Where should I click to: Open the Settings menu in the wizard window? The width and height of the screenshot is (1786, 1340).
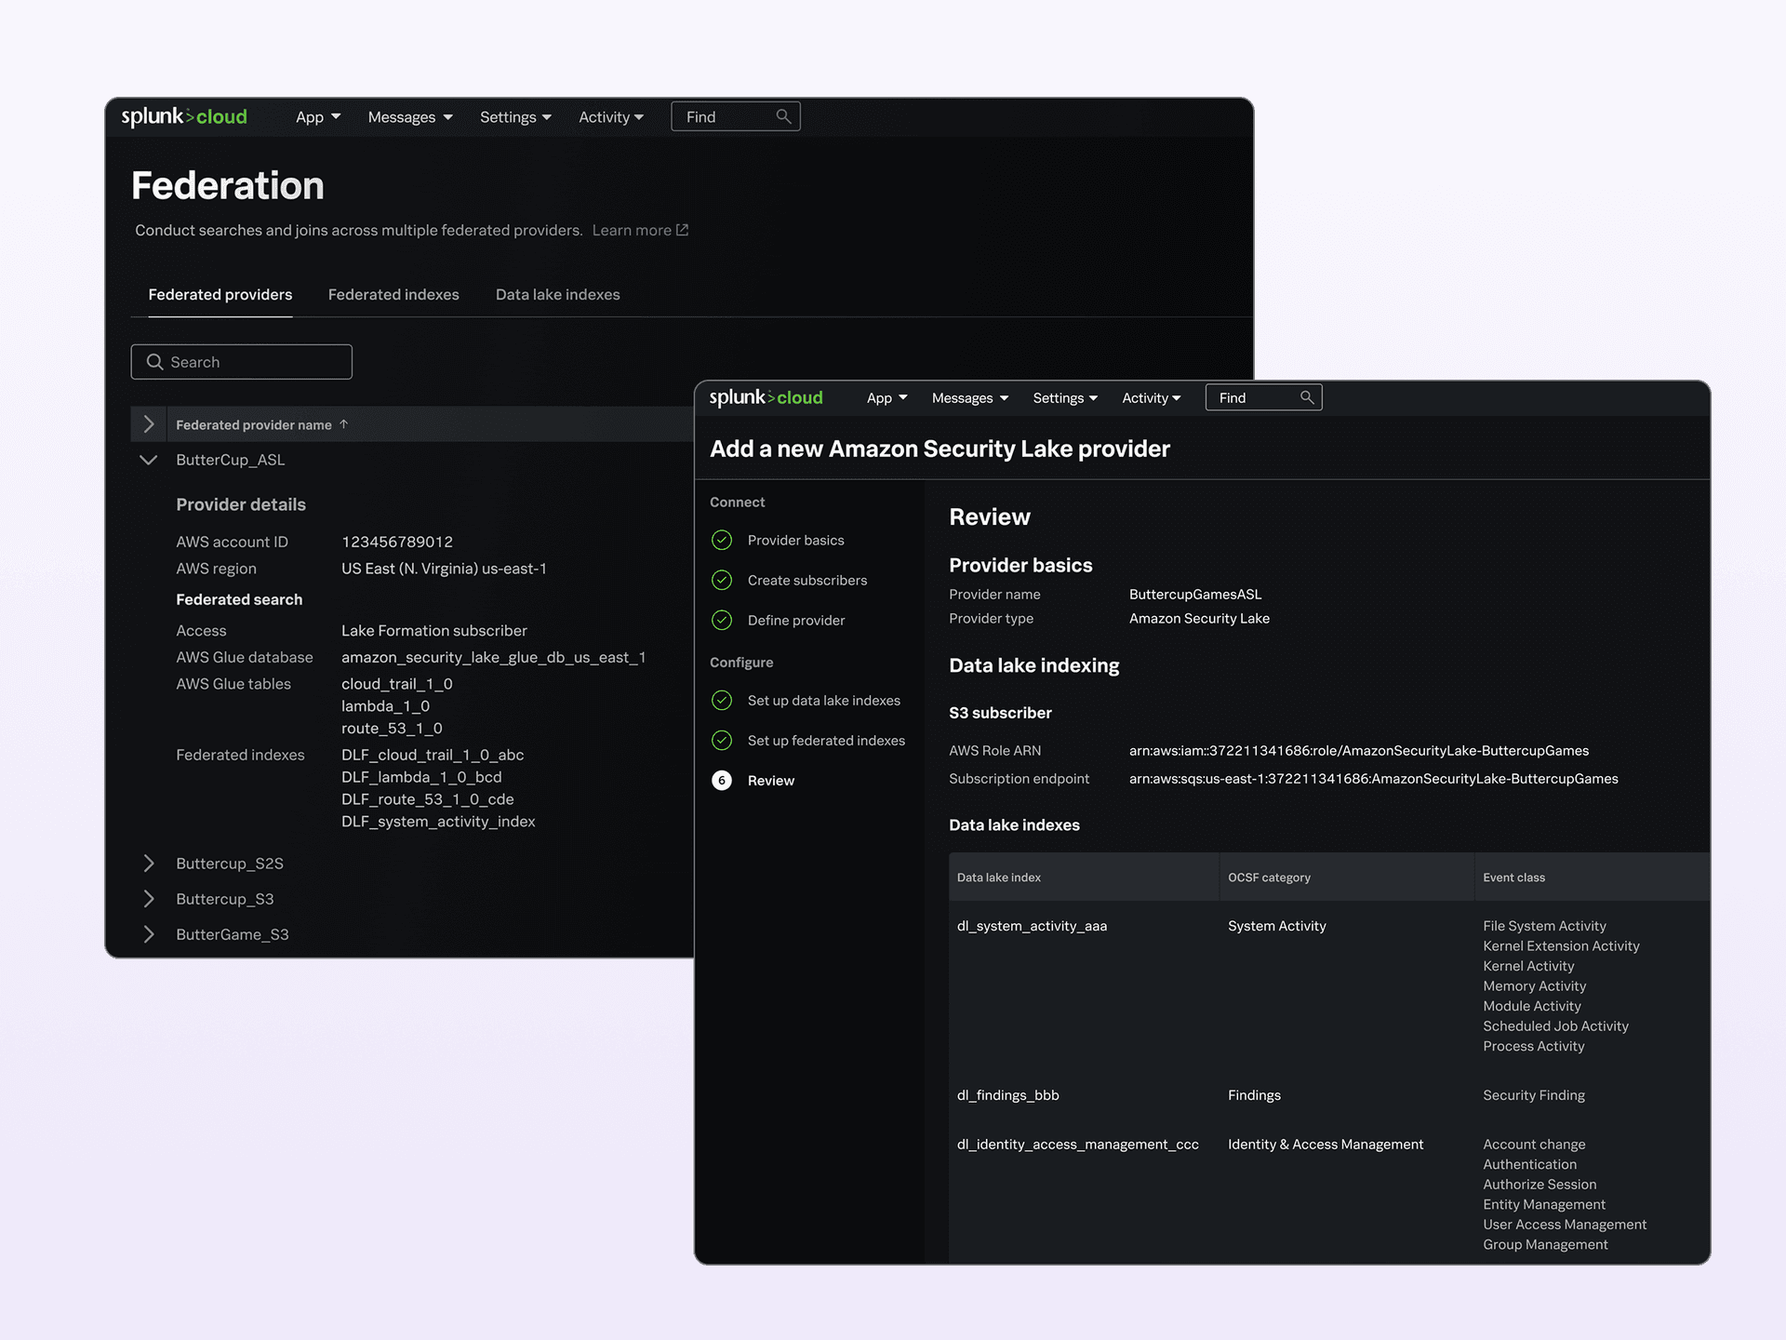point(1065,398)
